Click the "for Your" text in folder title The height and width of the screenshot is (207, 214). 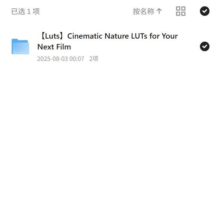coord(164,36)
